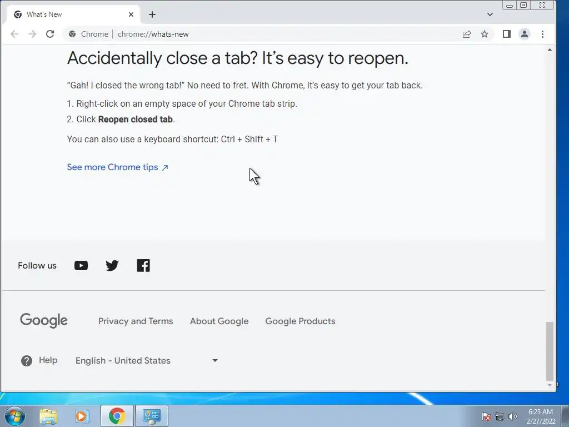Viewport: 569px width, 427px height.
Task: Open the profile avatar menu
Action: point(525,34)
